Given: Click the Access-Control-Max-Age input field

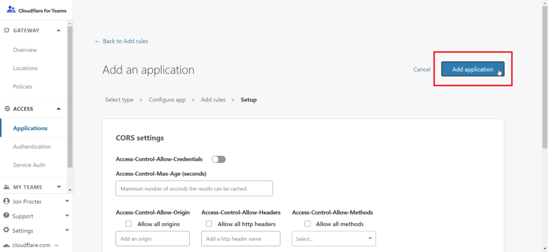Looking at the screenshot, I should point(194,188).
